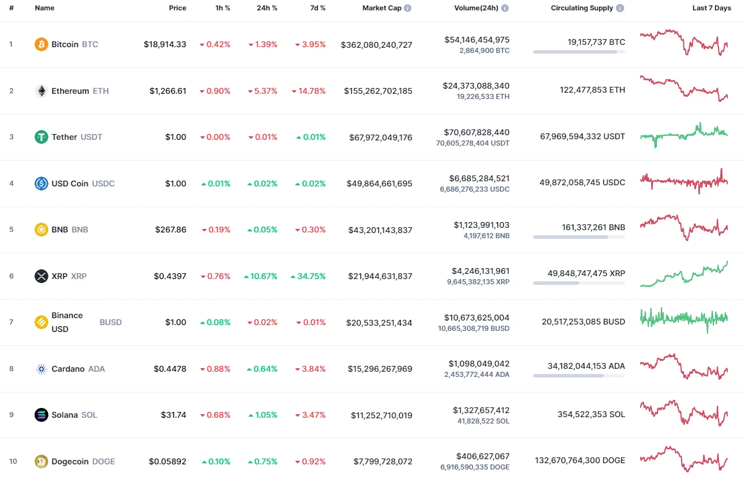Click the XRP logo icon

(40, 276)
